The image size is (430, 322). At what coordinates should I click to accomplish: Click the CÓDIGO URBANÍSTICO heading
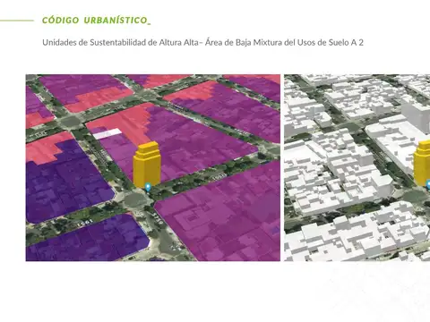[96, 21]
